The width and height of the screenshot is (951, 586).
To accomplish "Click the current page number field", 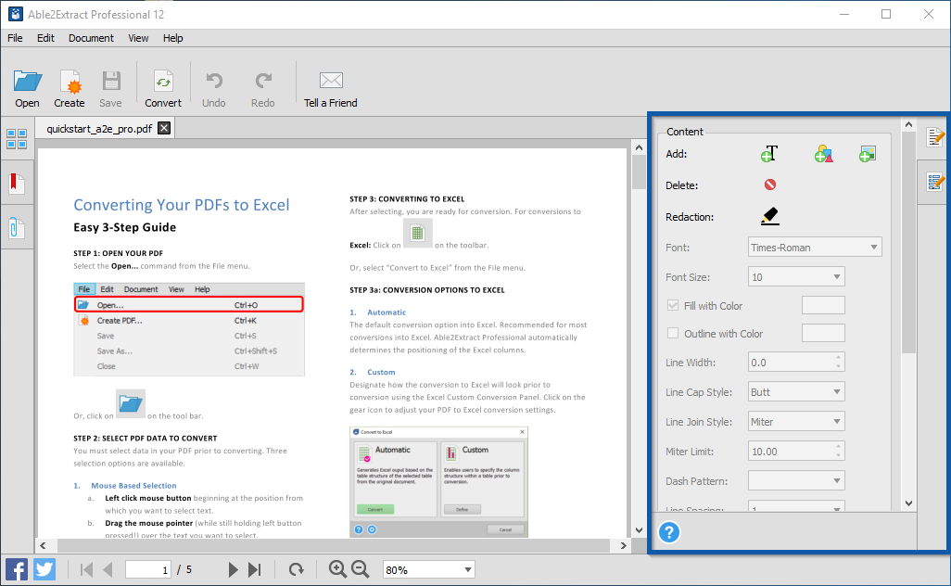I will point(148,569).
